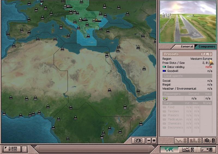Image resolution: width=218 pixels, height=154 pixels.
Task: Click the airport runway preview image
Action: point(188,21)
